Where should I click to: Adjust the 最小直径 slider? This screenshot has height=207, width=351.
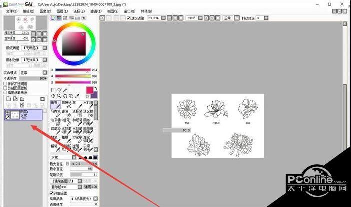click(81, 169)
